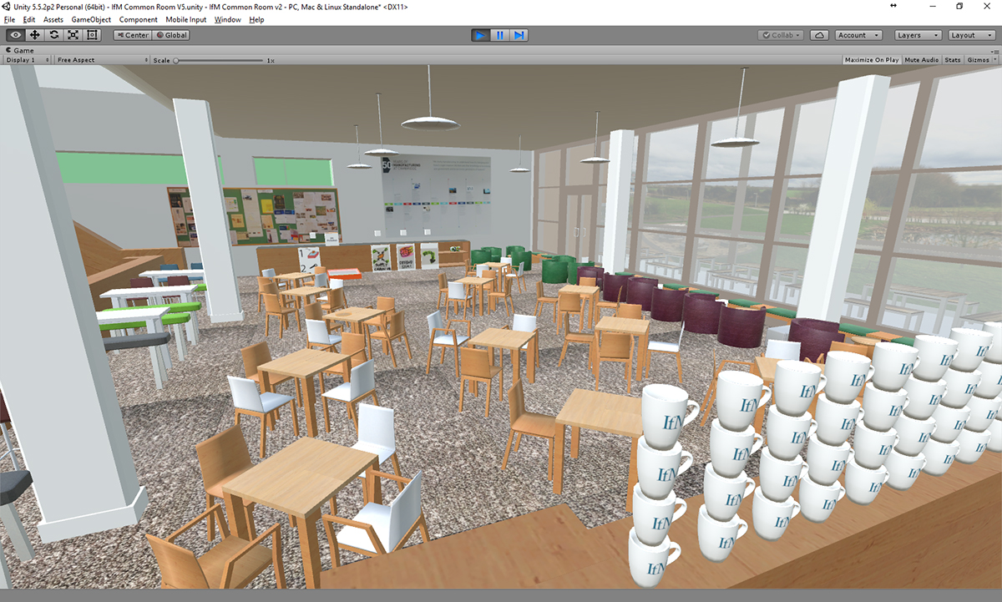
Task: Click the 1x scale value label
Action: pyautogui.click(x=271, y=60)
